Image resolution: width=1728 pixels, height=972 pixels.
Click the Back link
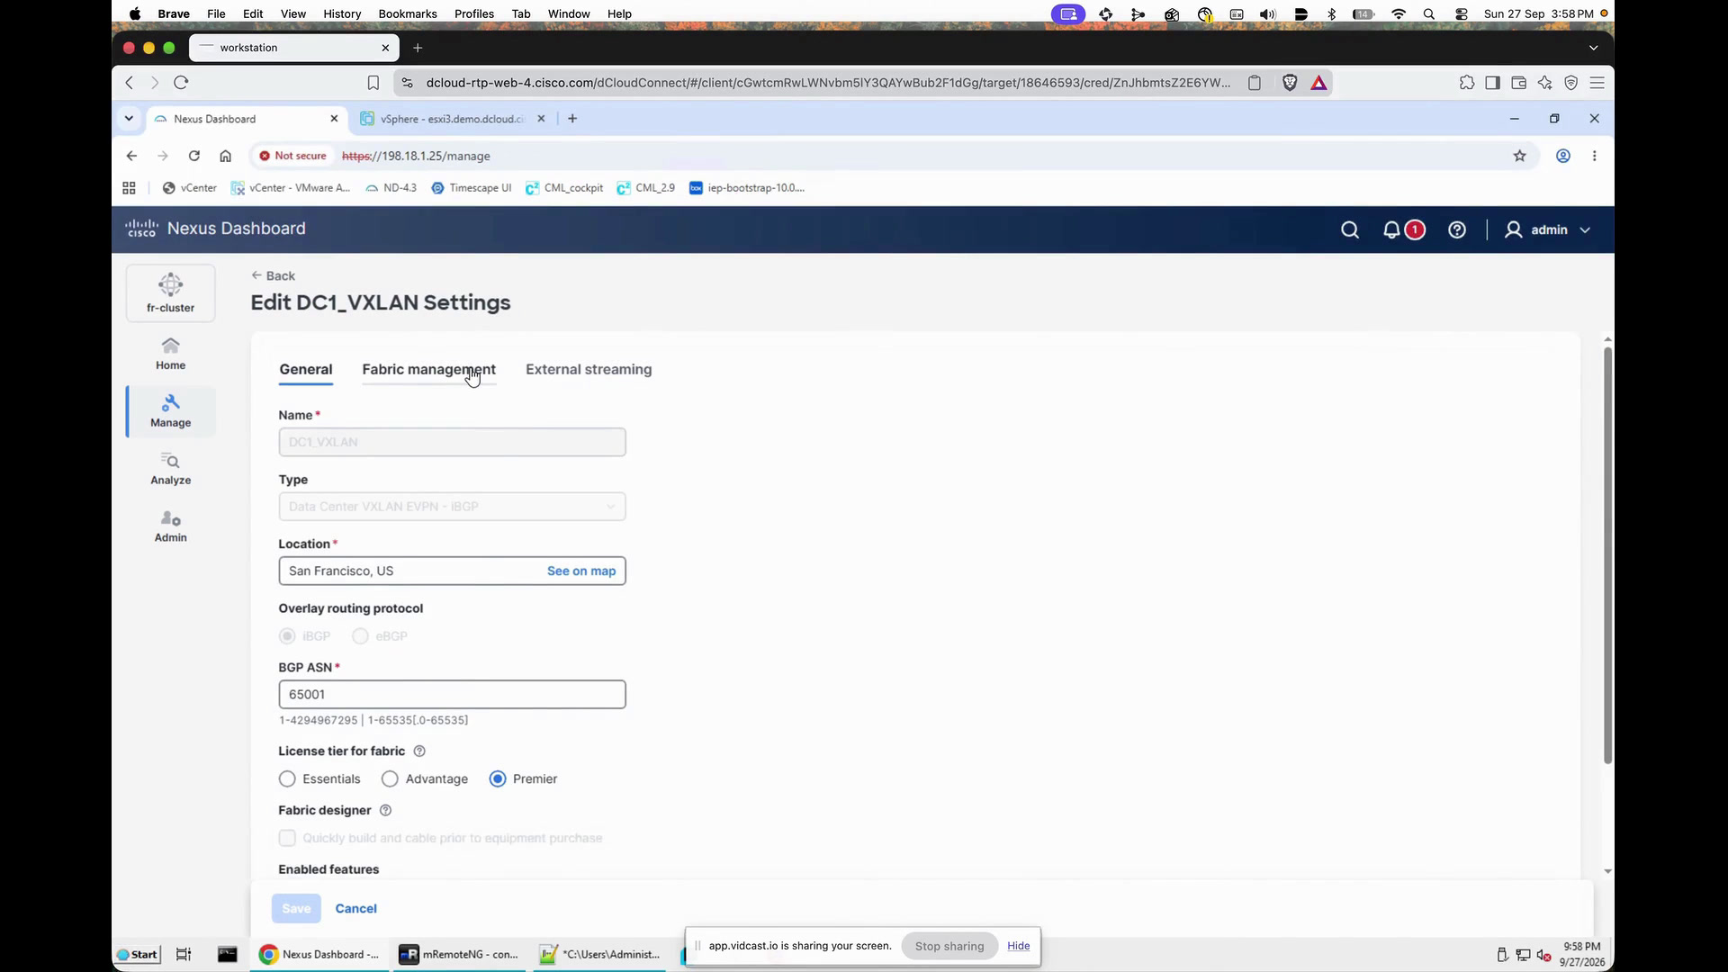point(273,276)
